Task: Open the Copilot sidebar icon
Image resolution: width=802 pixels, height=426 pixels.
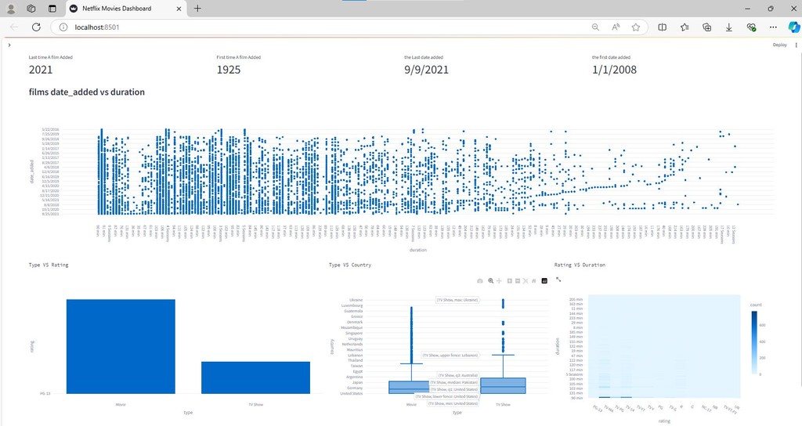Action: tap(794, 27)
